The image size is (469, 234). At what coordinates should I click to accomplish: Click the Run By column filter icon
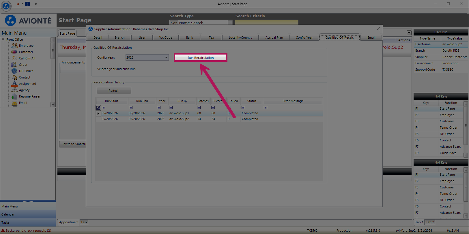pos(171,108)
